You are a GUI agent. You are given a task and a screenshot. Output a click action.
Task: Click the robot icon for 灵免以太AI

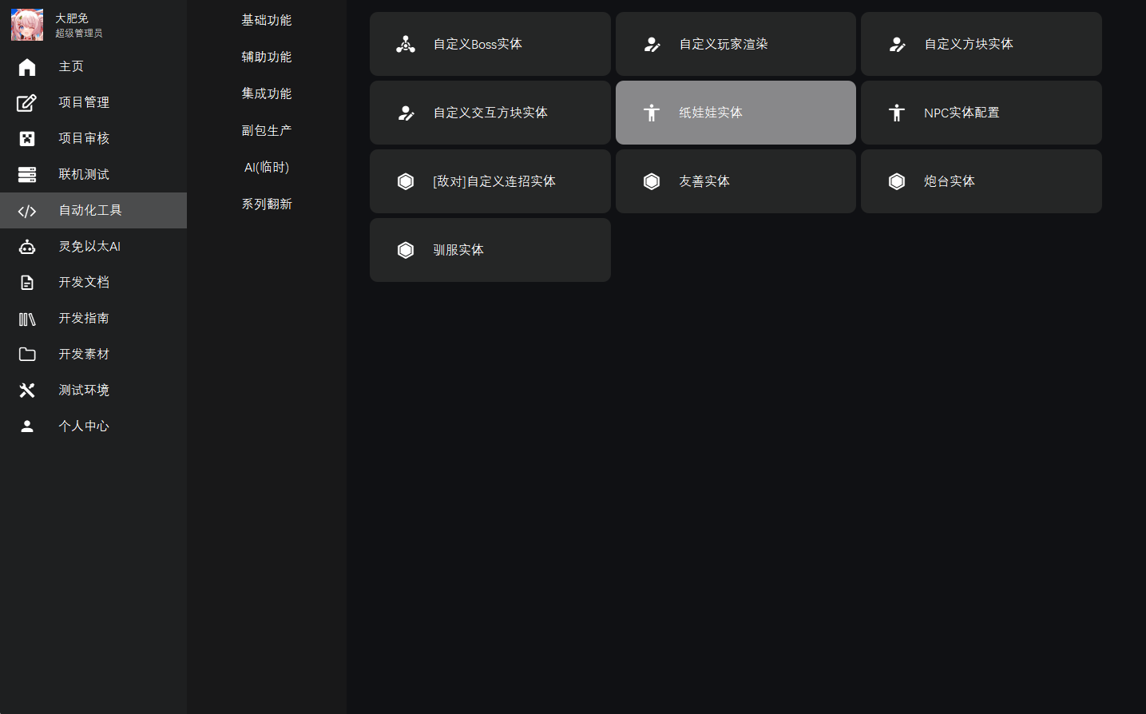[27, 247]
